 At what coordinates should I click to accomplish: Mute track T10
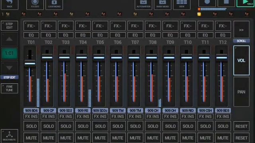click(188, 138)
